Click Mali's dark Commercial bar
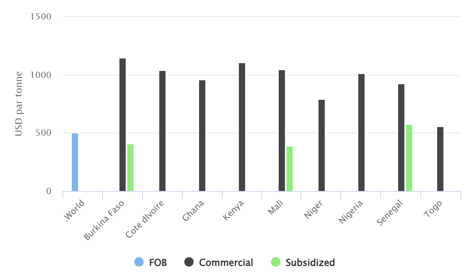This screenshot has width=468, height=274. coord(282,131)
